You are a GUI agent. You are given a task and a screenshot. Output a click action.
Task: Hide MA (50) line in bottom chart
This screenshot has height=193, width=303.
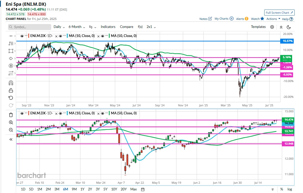pyautogui.click(x=103, y=113)
